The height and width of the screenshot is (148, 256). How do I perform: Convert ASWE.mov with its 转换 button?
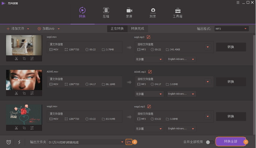(231, 82)
